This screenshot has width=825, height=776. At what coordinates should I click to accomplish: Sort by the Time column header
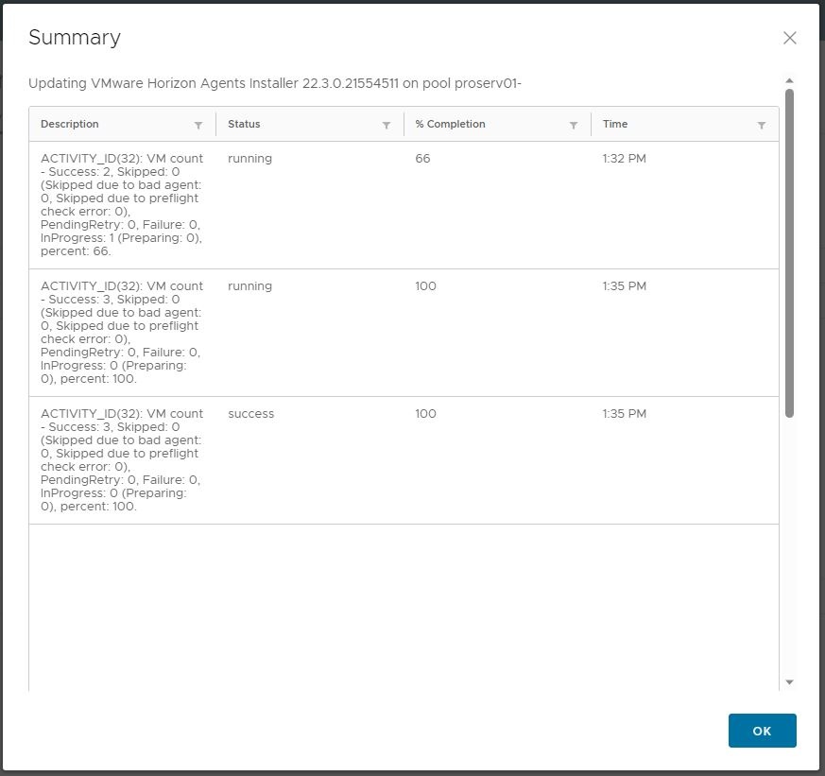[x=615, y=124]
